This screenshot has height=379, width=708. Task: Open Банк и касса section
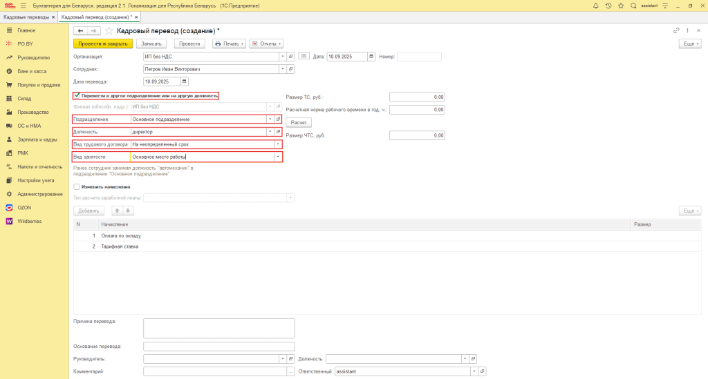pyautogui.click(x=32, y=71)
